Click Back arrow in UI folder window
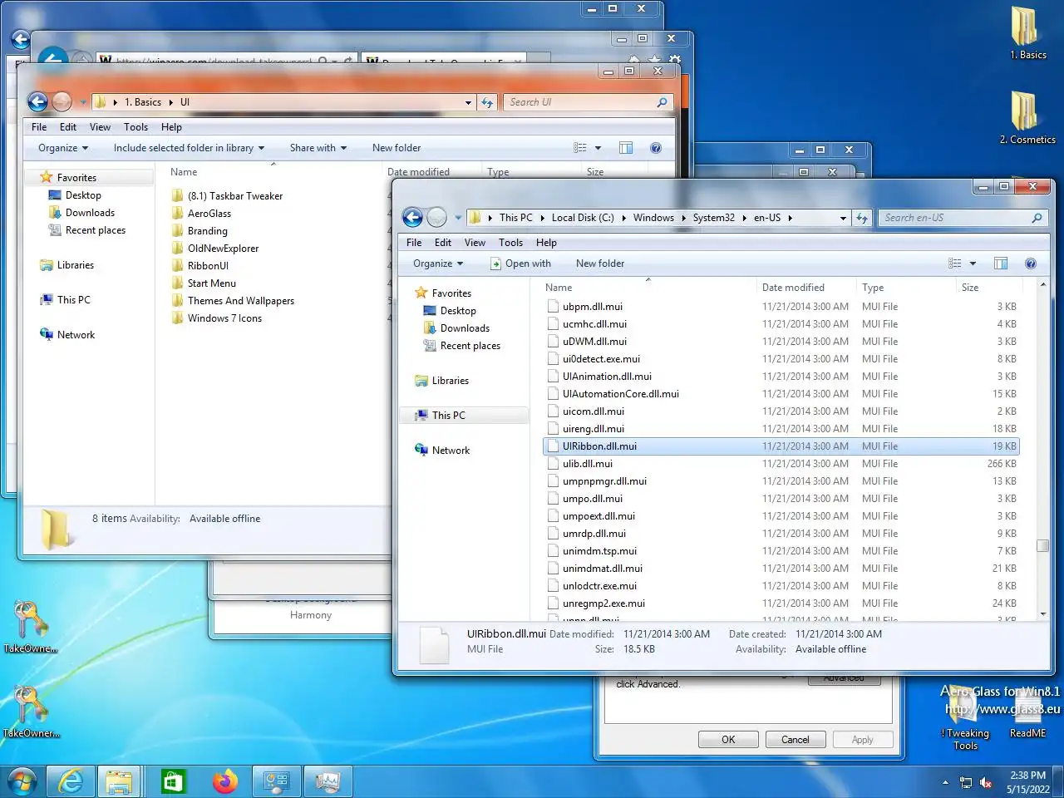 (x=37, y=102)
